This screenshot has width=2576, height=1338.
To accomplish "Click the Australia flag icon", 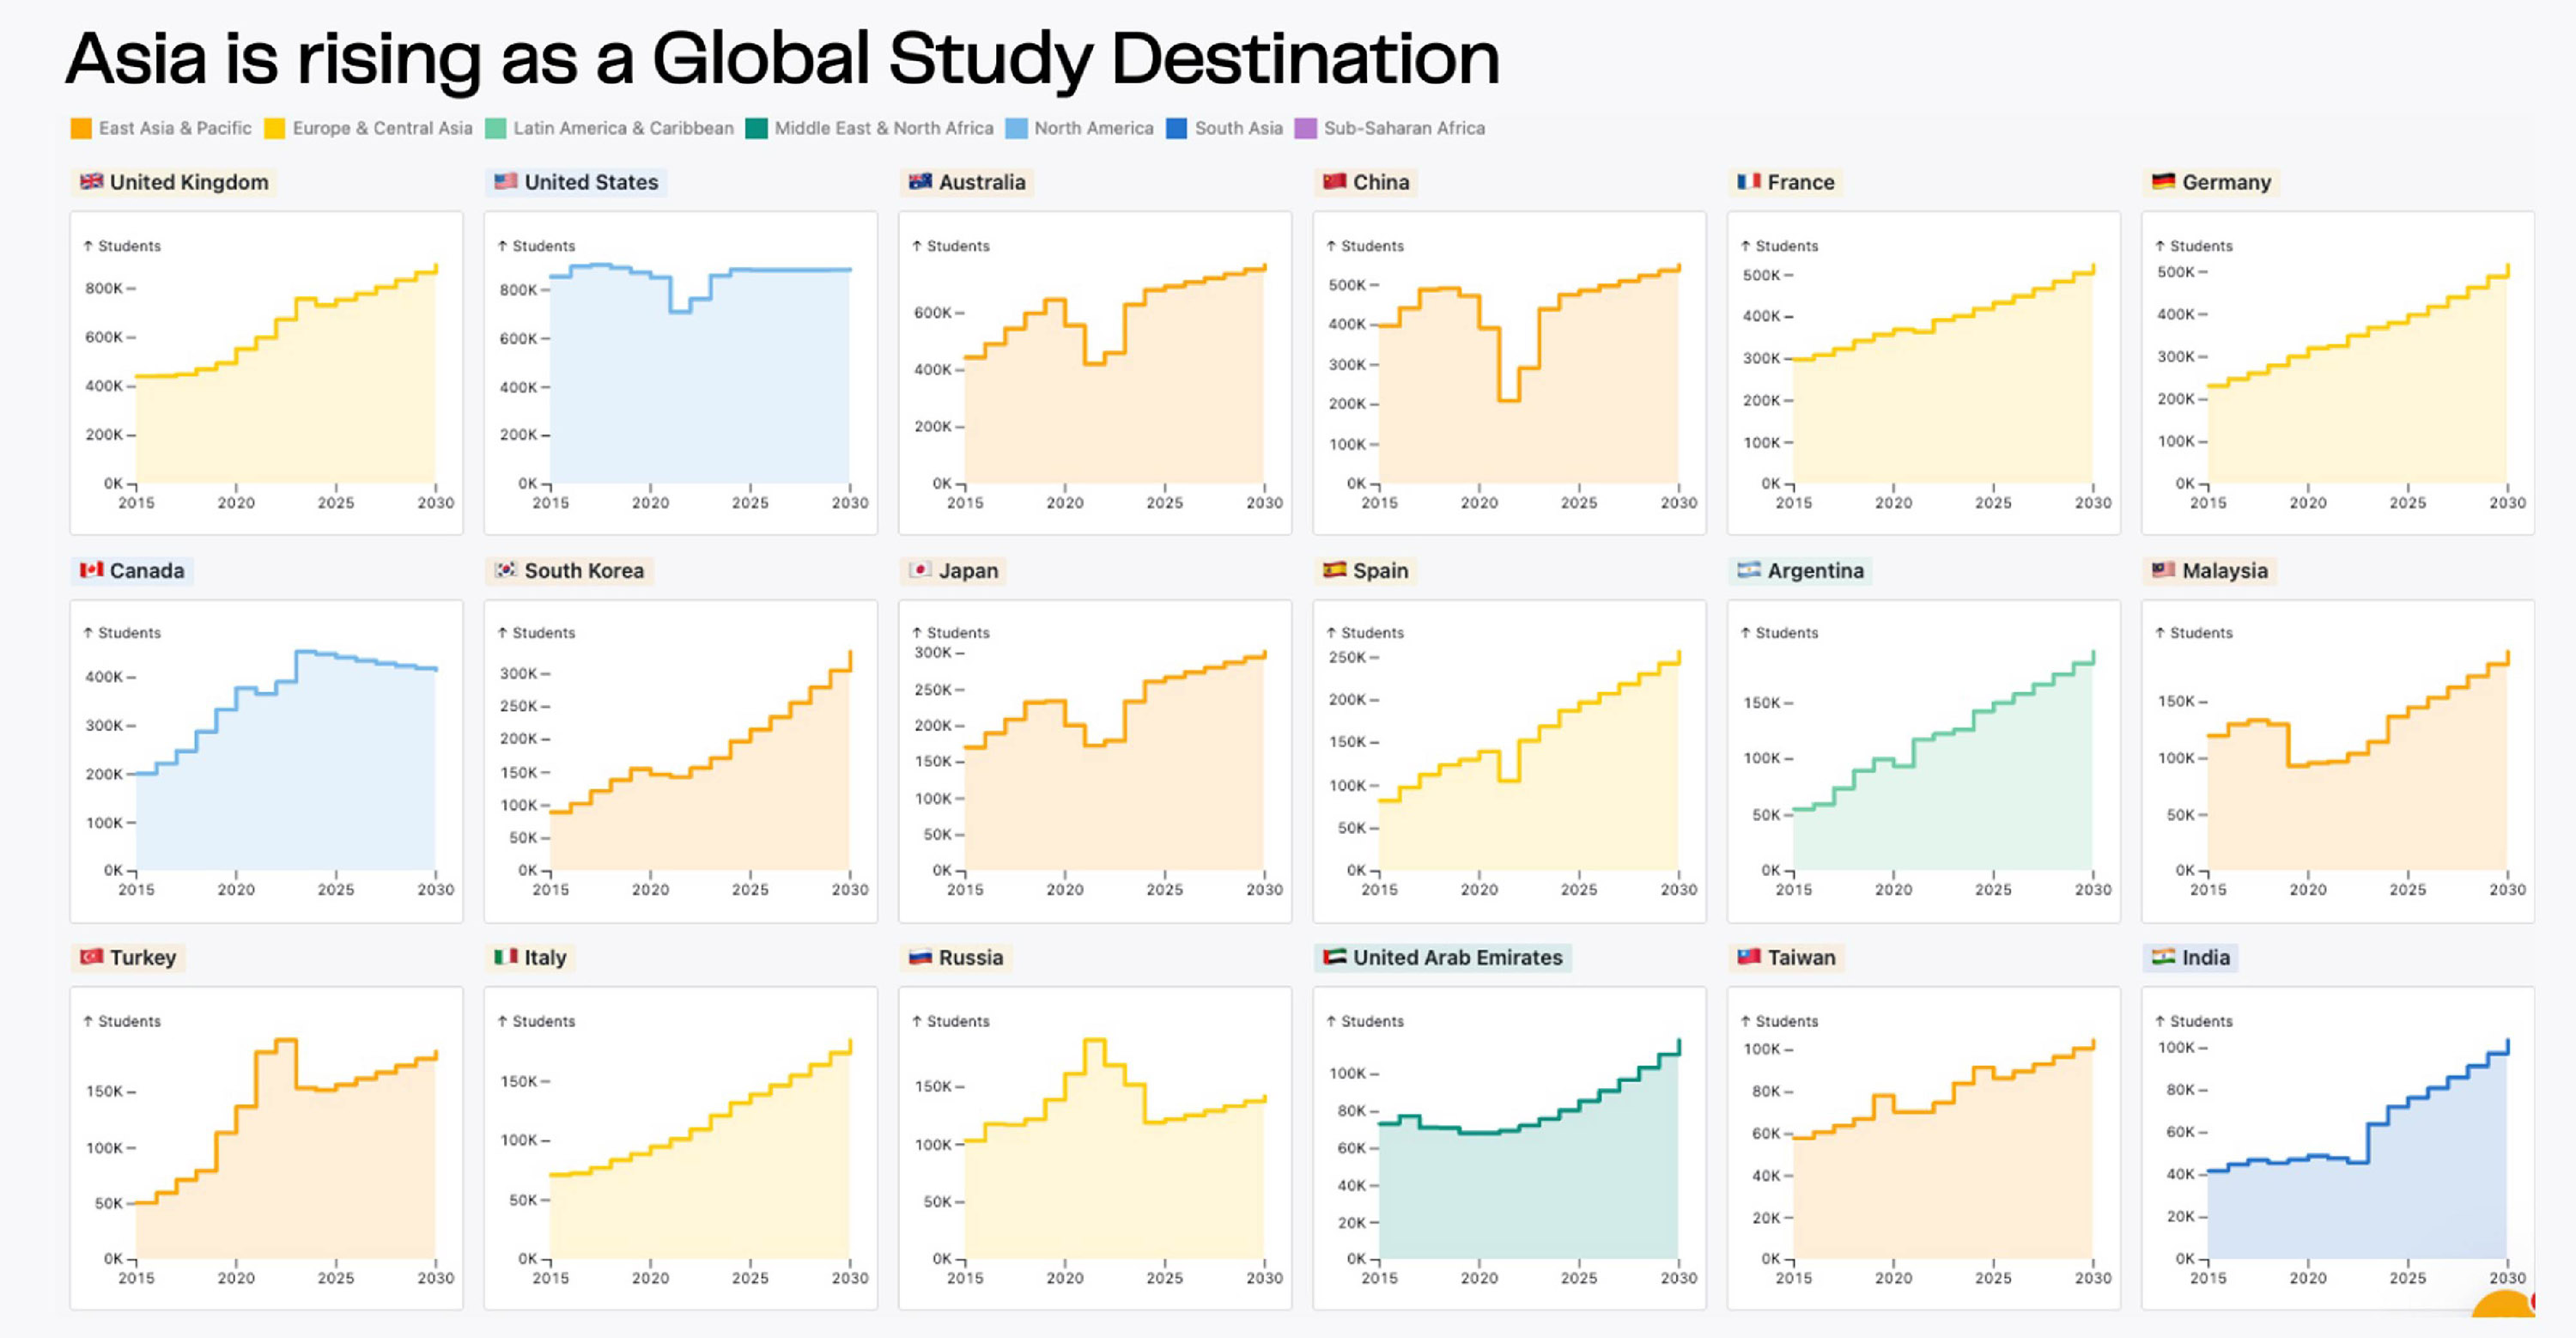I will 920,181.
